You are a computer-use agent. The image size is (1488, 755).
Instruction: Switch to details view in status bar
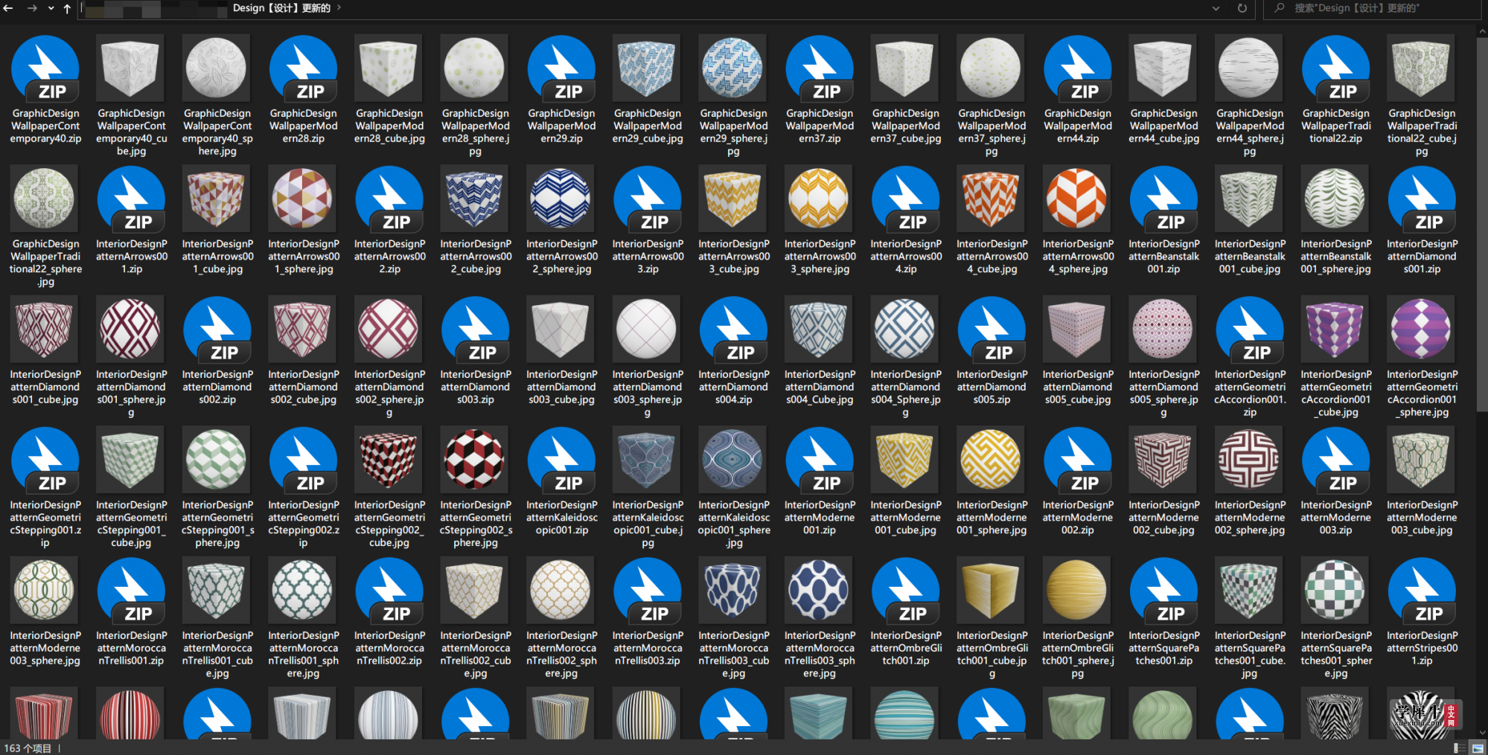click(1459, 748)
